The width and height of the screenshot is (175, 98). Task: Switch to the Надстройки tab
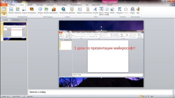click(96, 5)
